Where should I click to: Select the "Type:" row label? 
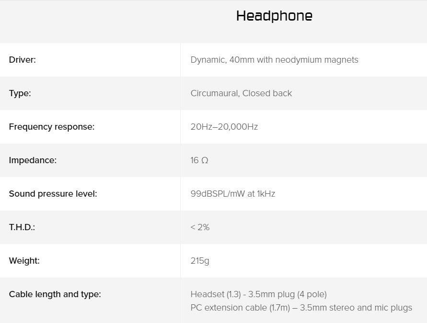[x=20, y=93]
